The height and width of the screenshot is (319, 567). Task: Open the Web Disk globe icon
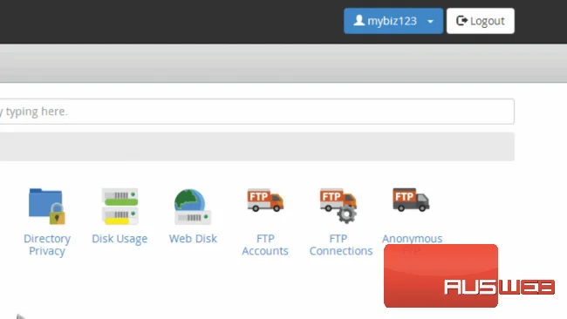pos(193,207)
